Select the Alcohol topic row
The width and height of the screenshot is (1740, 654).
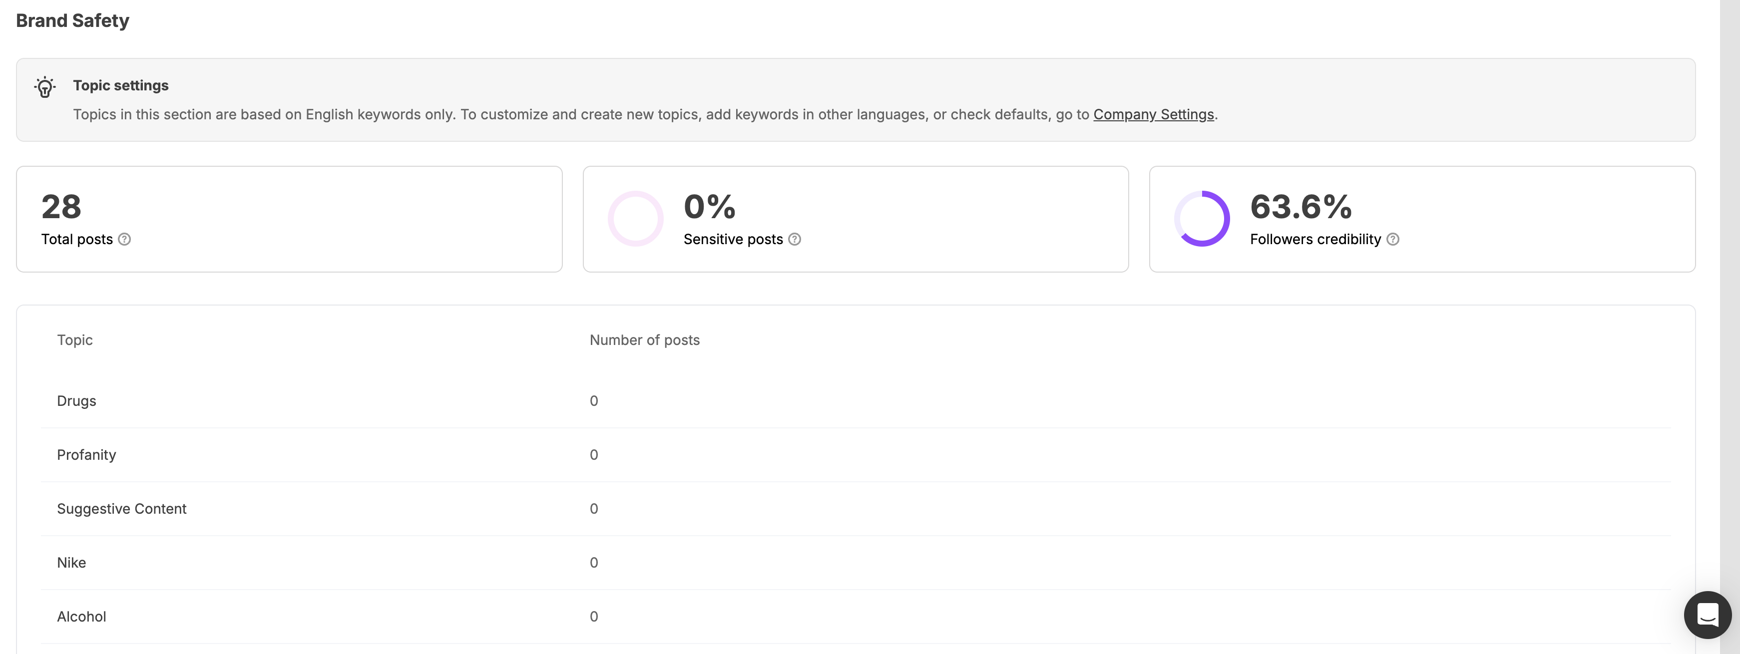click(855, 617)
